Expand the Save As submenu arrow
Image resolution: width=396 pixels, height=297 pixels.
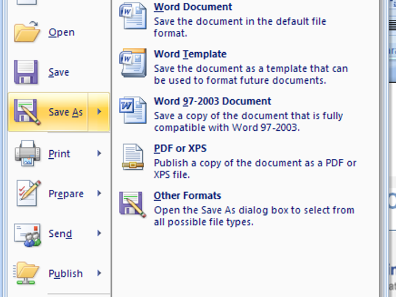tap(99, 112)
